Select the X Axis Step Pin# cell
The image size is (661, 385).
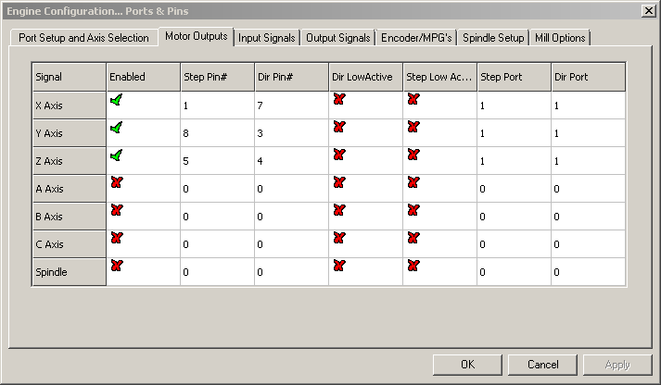pos(217,106)
